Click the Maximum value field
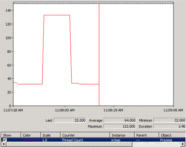 120,126
